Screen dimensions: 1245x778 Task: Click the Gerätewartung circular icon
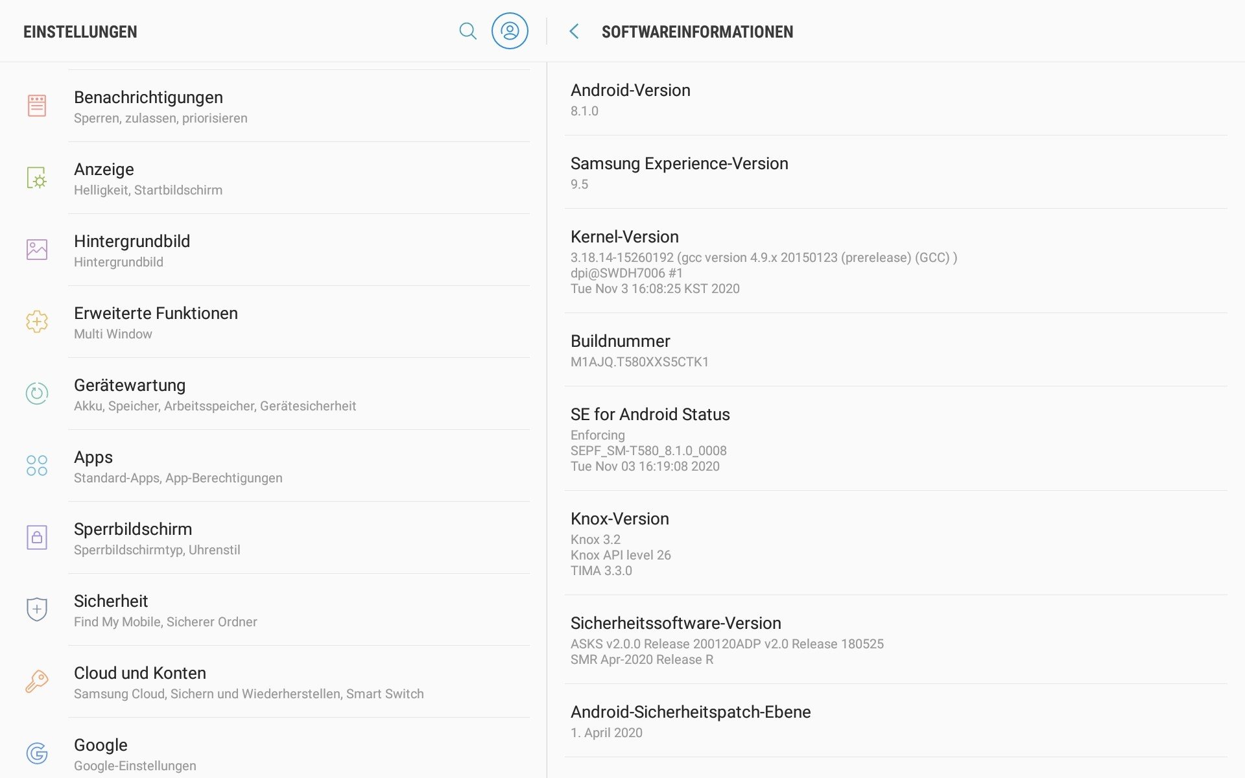point(37,394)
